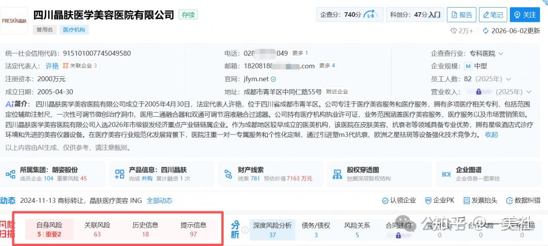
Task: Open 股权穿透图 card
Action: [x=379, y=173]
